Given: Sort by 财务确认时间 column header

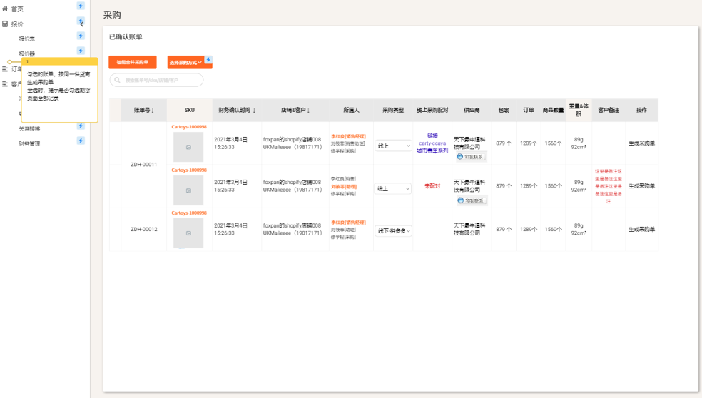Looking at the screenshot, I should 237,111.
